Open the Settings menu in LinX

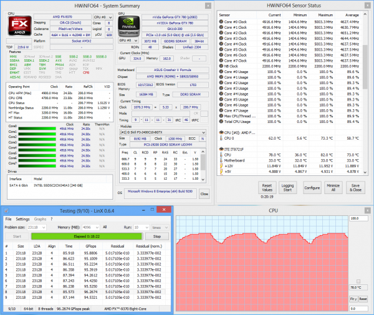point(22,220)
